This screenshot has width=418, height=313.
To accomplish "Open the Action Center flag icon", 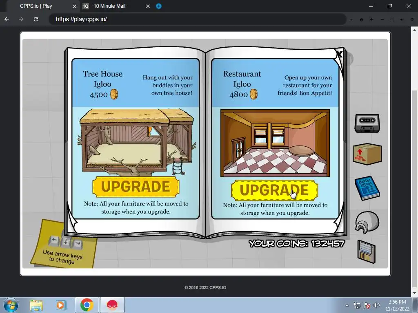I will click(x=367, y=305).
